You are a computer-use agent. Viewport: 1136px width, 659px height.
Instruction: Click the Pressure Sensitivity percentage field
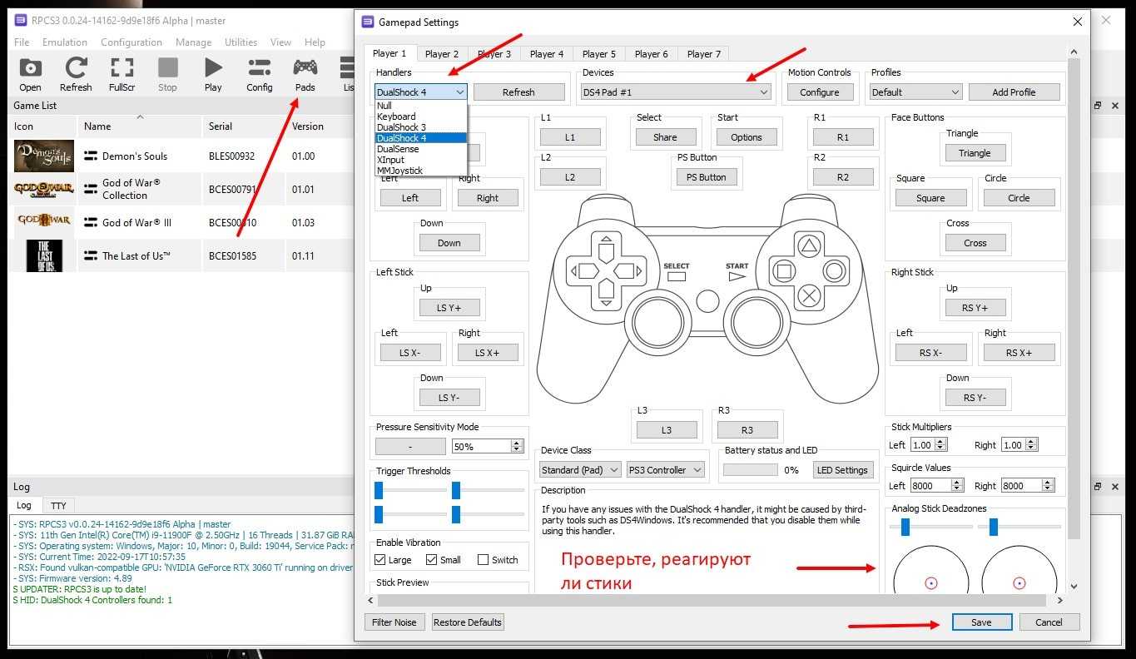(x=482, y=447)
